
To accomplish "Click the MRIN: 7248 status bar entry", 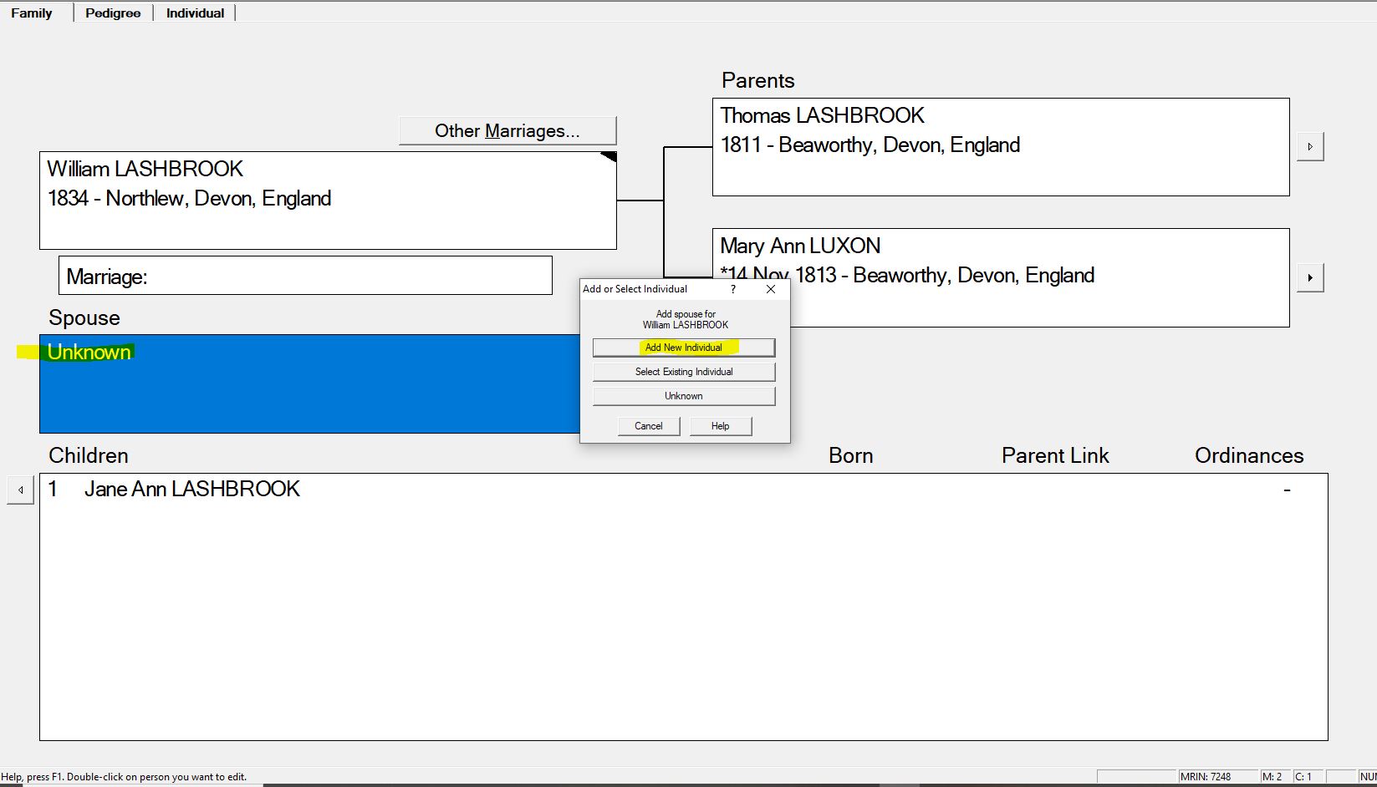I will click(1217, 777).
